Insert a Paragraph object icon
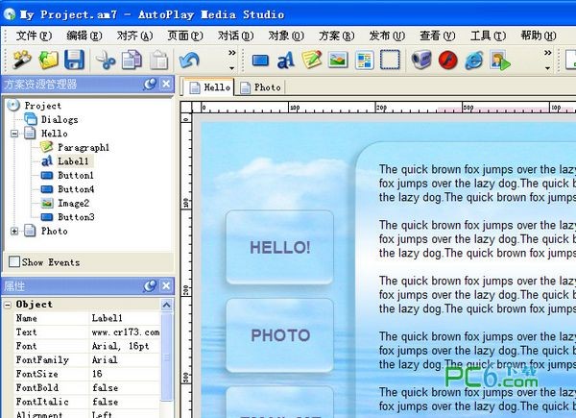Viewport: 576px width, 418px height. click(312, 60)
